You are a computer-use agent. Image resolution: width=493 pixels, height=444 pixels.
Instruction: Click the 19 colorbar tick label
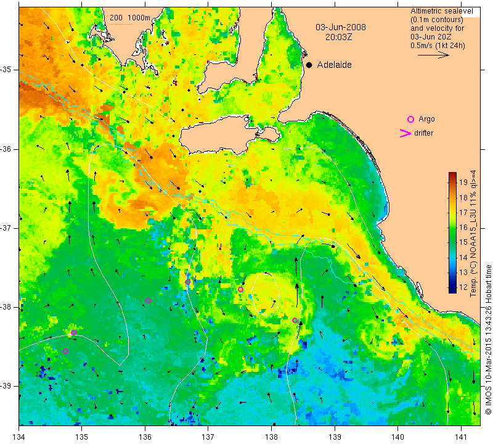pos(463,182)
